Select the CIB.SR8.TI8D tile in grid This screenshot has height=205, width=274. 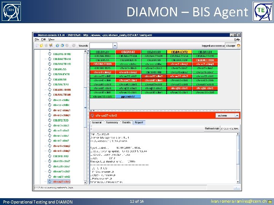(154, 72)
